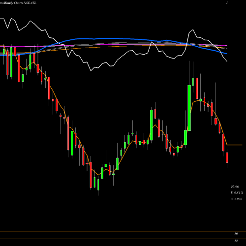Viewport: 246px width, 246px height.
Task: Click the price value '25.96'
Action: click(235, 186)
